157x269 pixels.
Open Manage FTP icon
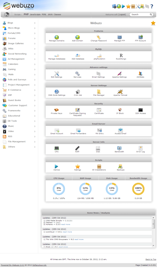click(120, 37)
